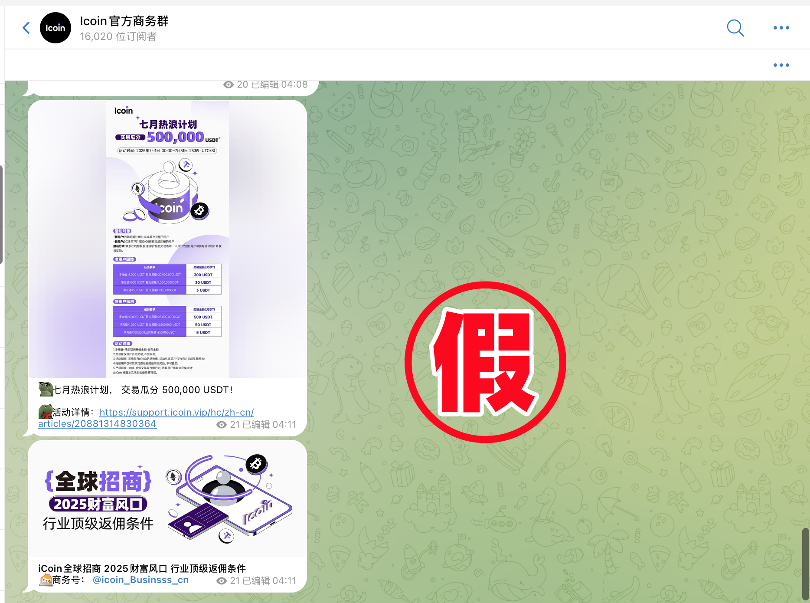Click the frog emoji before 七月热浪计划

coord(46,389)
